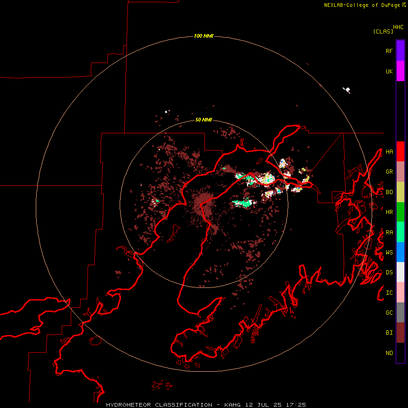Click the purple RF legend color swatch
This screenshot has height=408, width=408.
400,51
